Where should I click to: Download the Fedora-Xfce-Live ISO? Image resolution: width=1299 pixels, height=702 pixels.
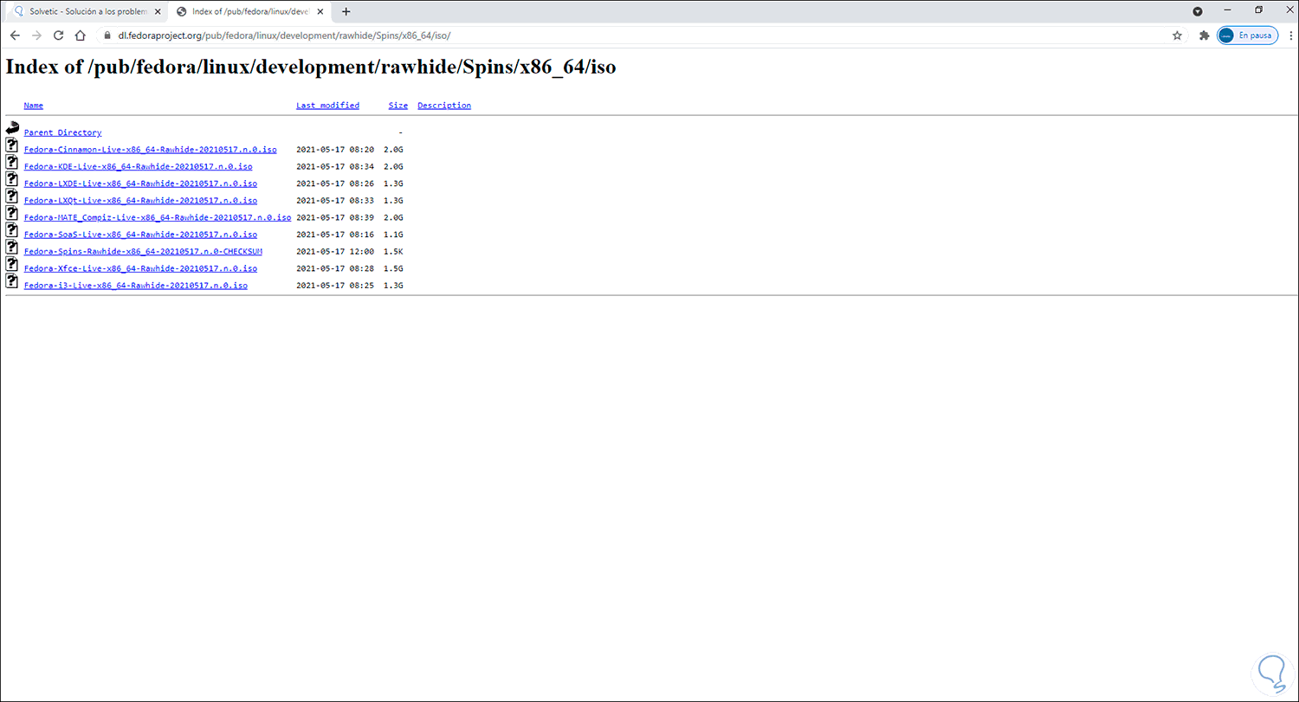point(140,268)
